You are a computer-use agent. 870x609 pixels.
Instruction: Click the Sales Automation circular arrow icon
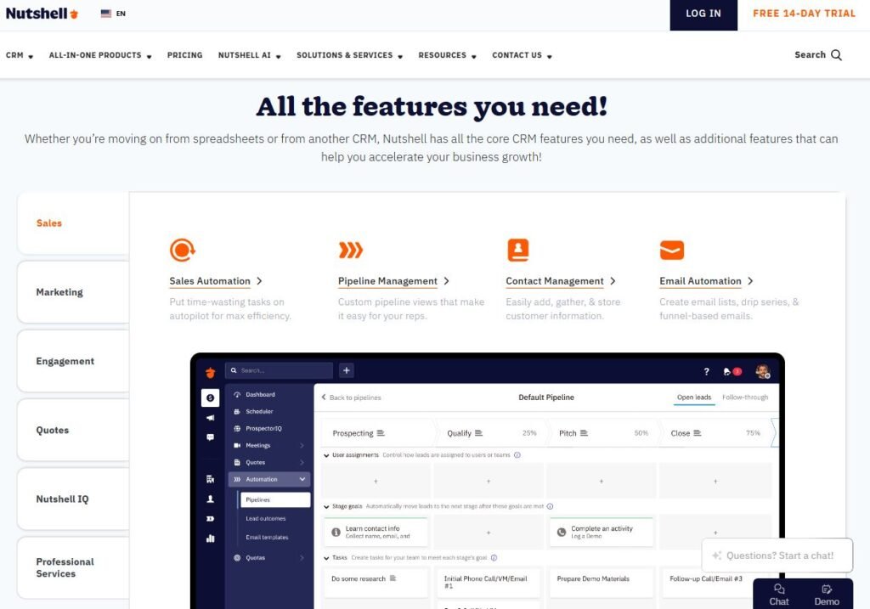pos(182,250)
